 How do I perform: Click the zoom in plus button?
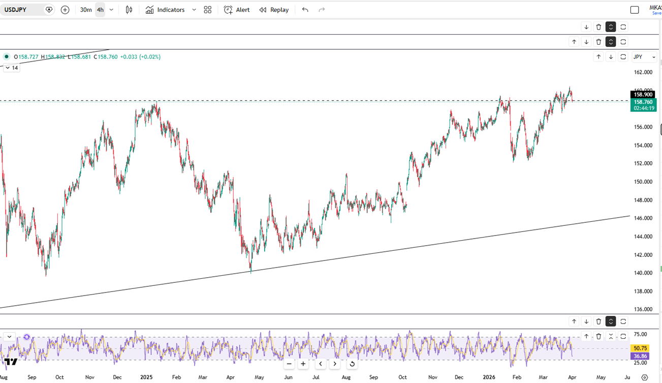(303, 364)
